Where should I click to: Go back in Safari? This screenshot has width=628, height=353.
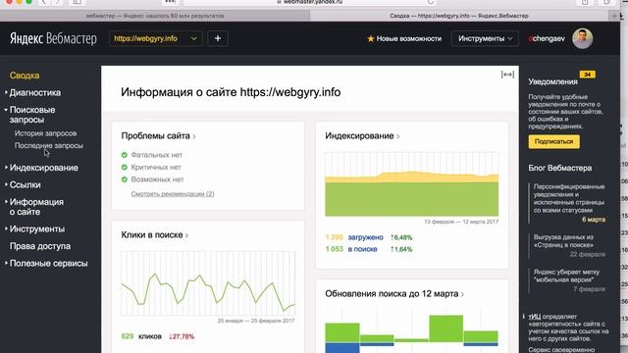(x=44, y=2)
